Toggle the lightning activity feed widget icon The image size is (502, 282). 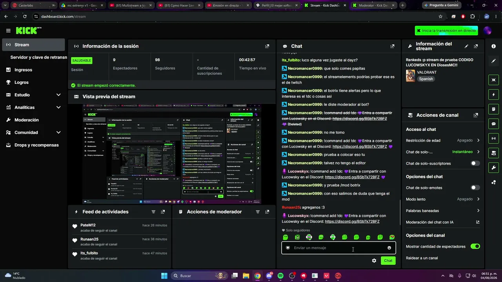[x=493, y=94]
